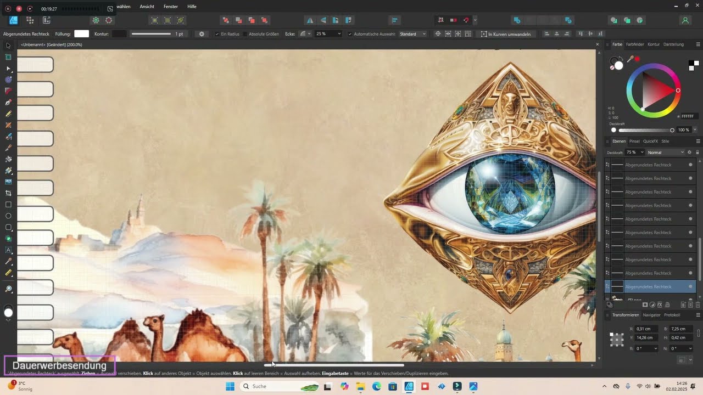This screenshot has width=703, height=395.
Task: Click the width B input field
Action: tap(681, 329)
